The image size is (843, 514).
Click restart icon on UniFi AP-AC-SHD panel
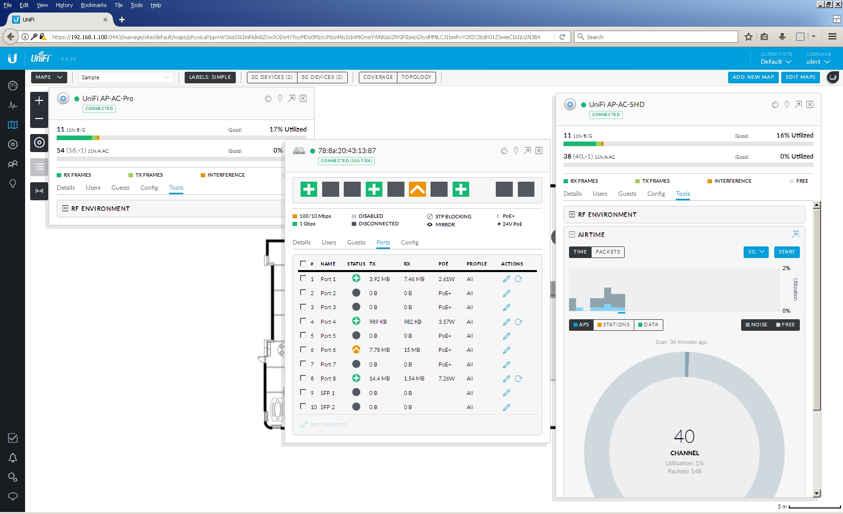(x=775, y=104)
